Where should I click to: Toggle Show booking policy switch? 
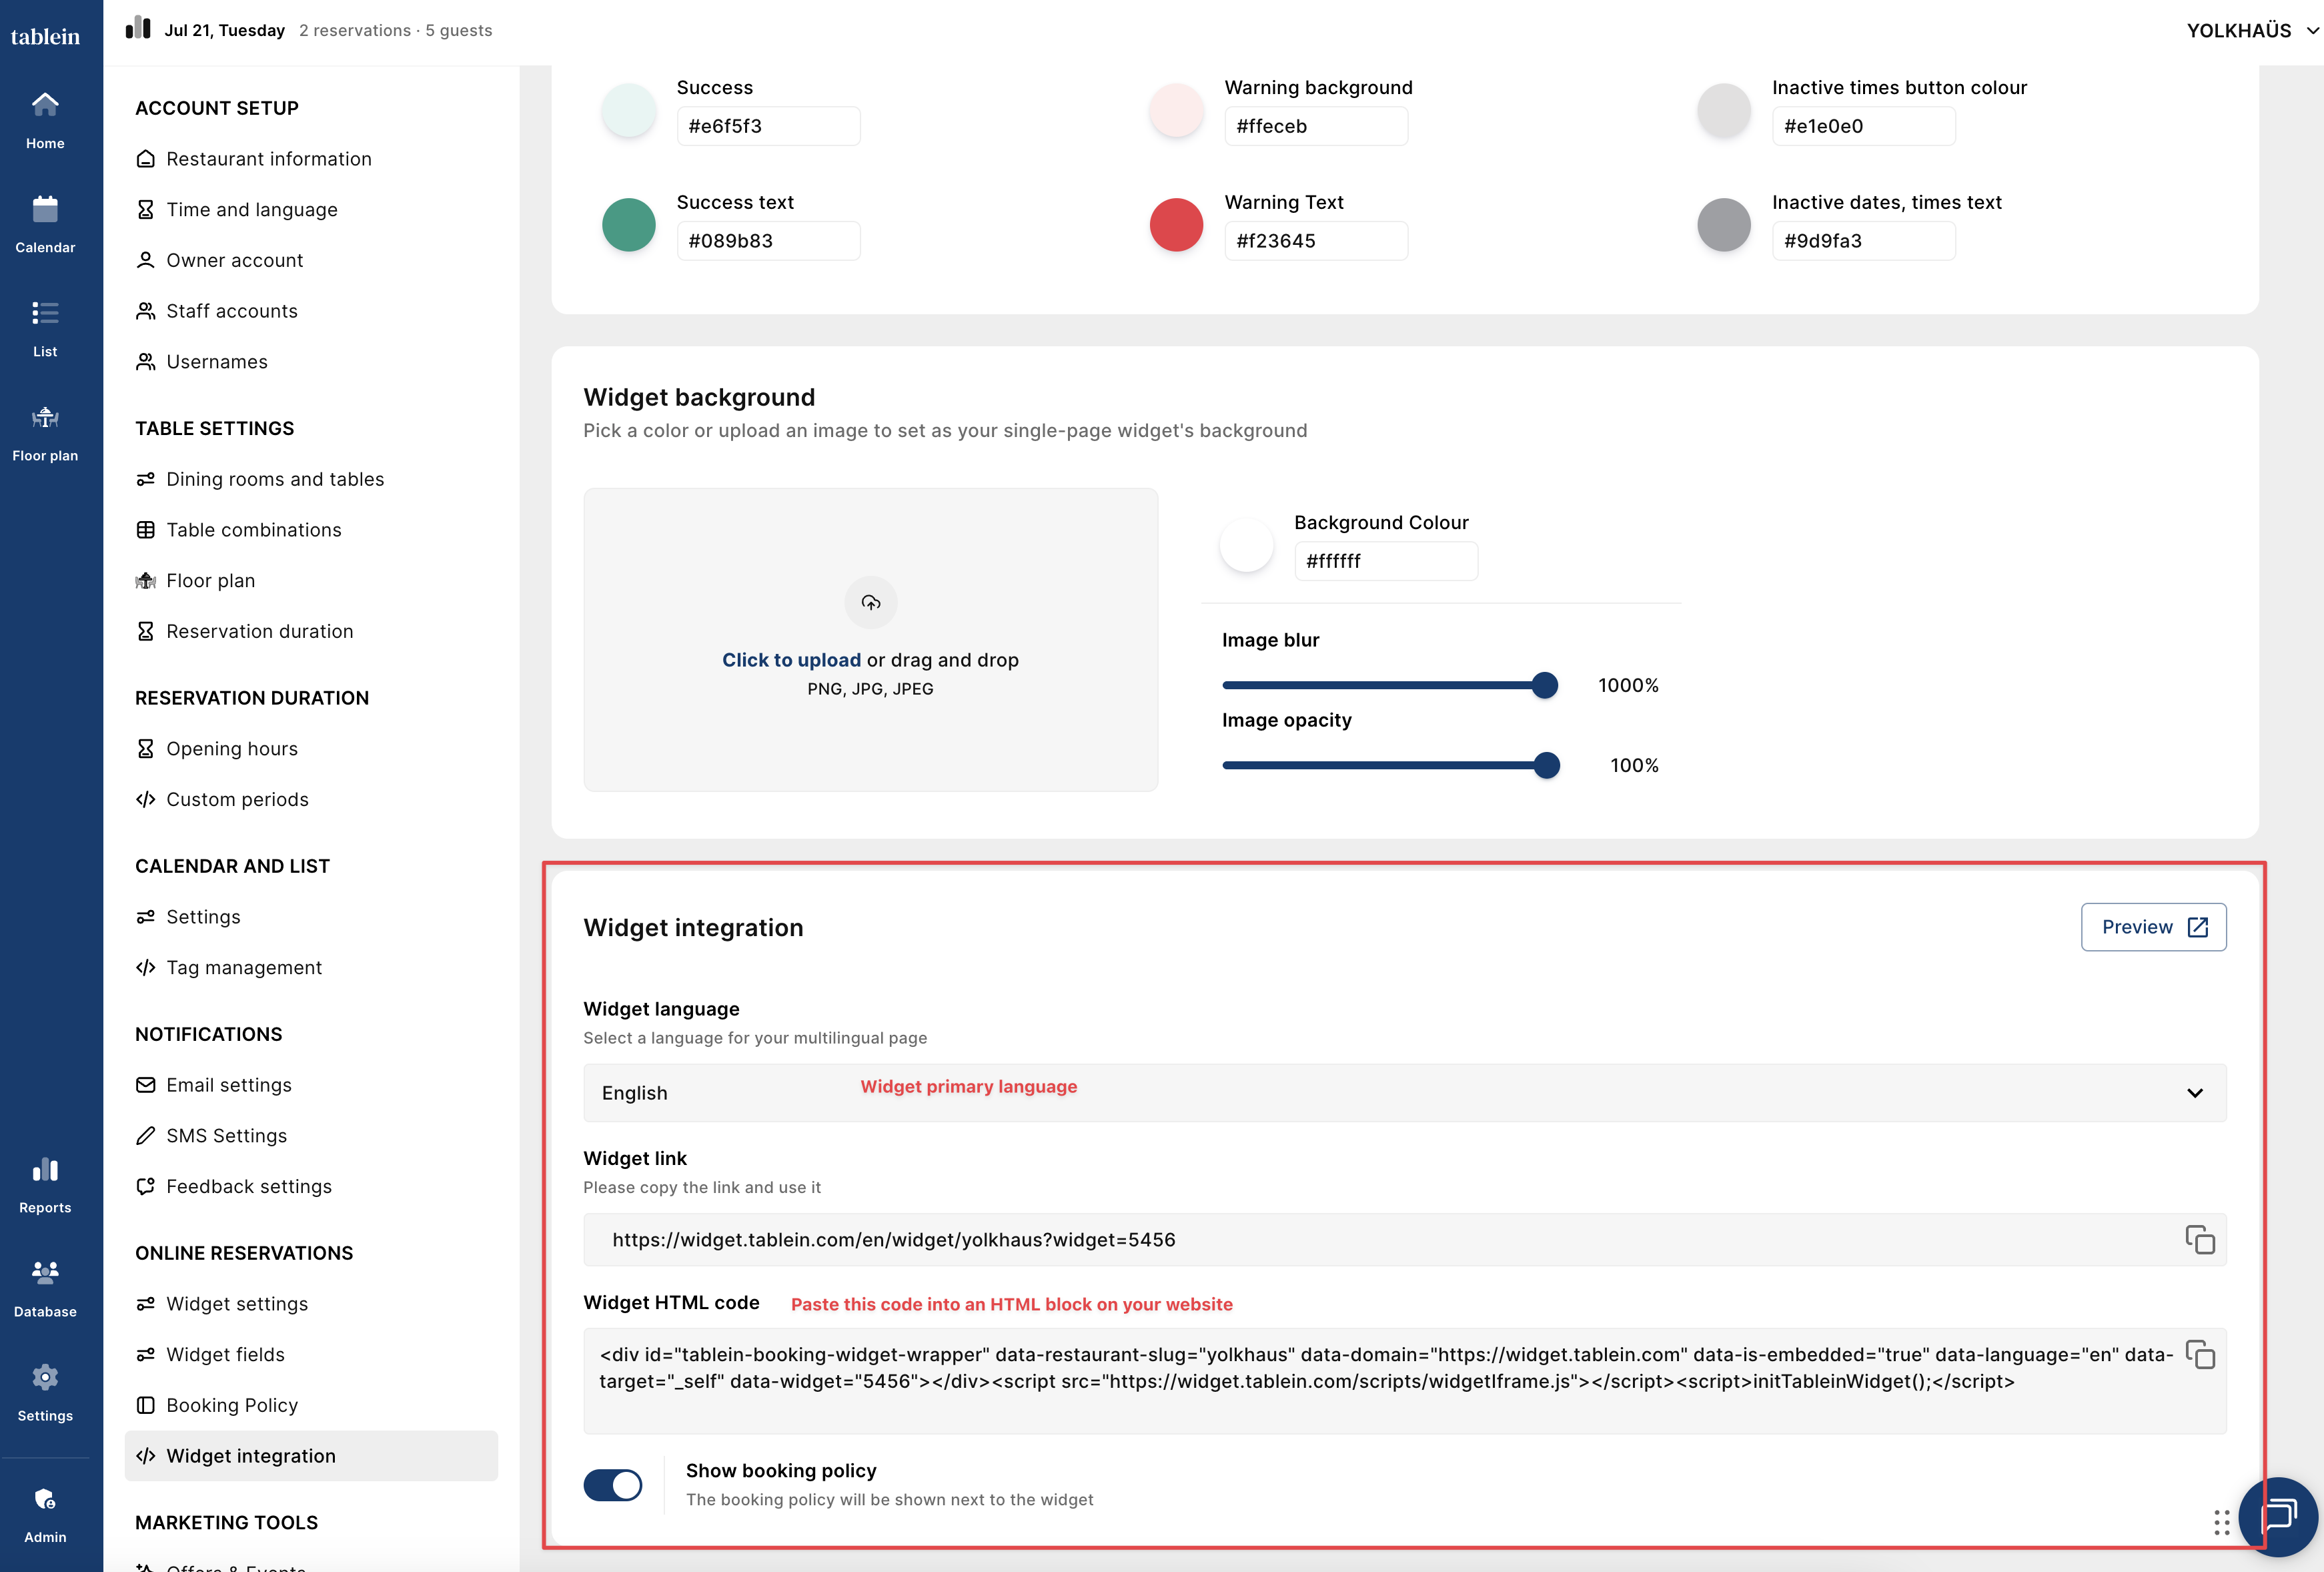tap(613, 1485)
